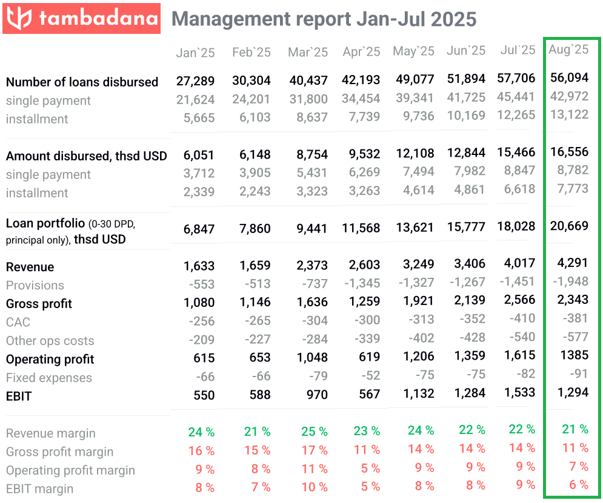Click the Amount disbursed, thsd USD label
Screen dimensions: 603x503
[x=86, y=156]
